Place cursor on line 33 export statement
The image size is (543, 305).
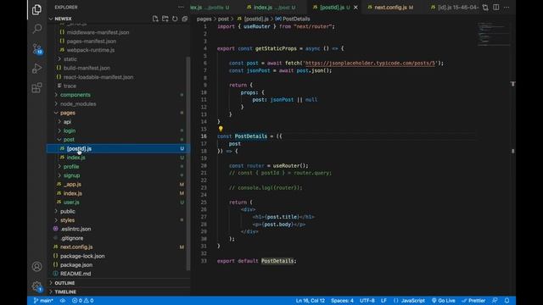tap(256, 261)
